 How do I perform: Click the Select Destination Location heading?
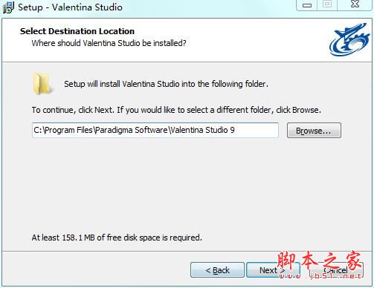(x=77, y=31)
